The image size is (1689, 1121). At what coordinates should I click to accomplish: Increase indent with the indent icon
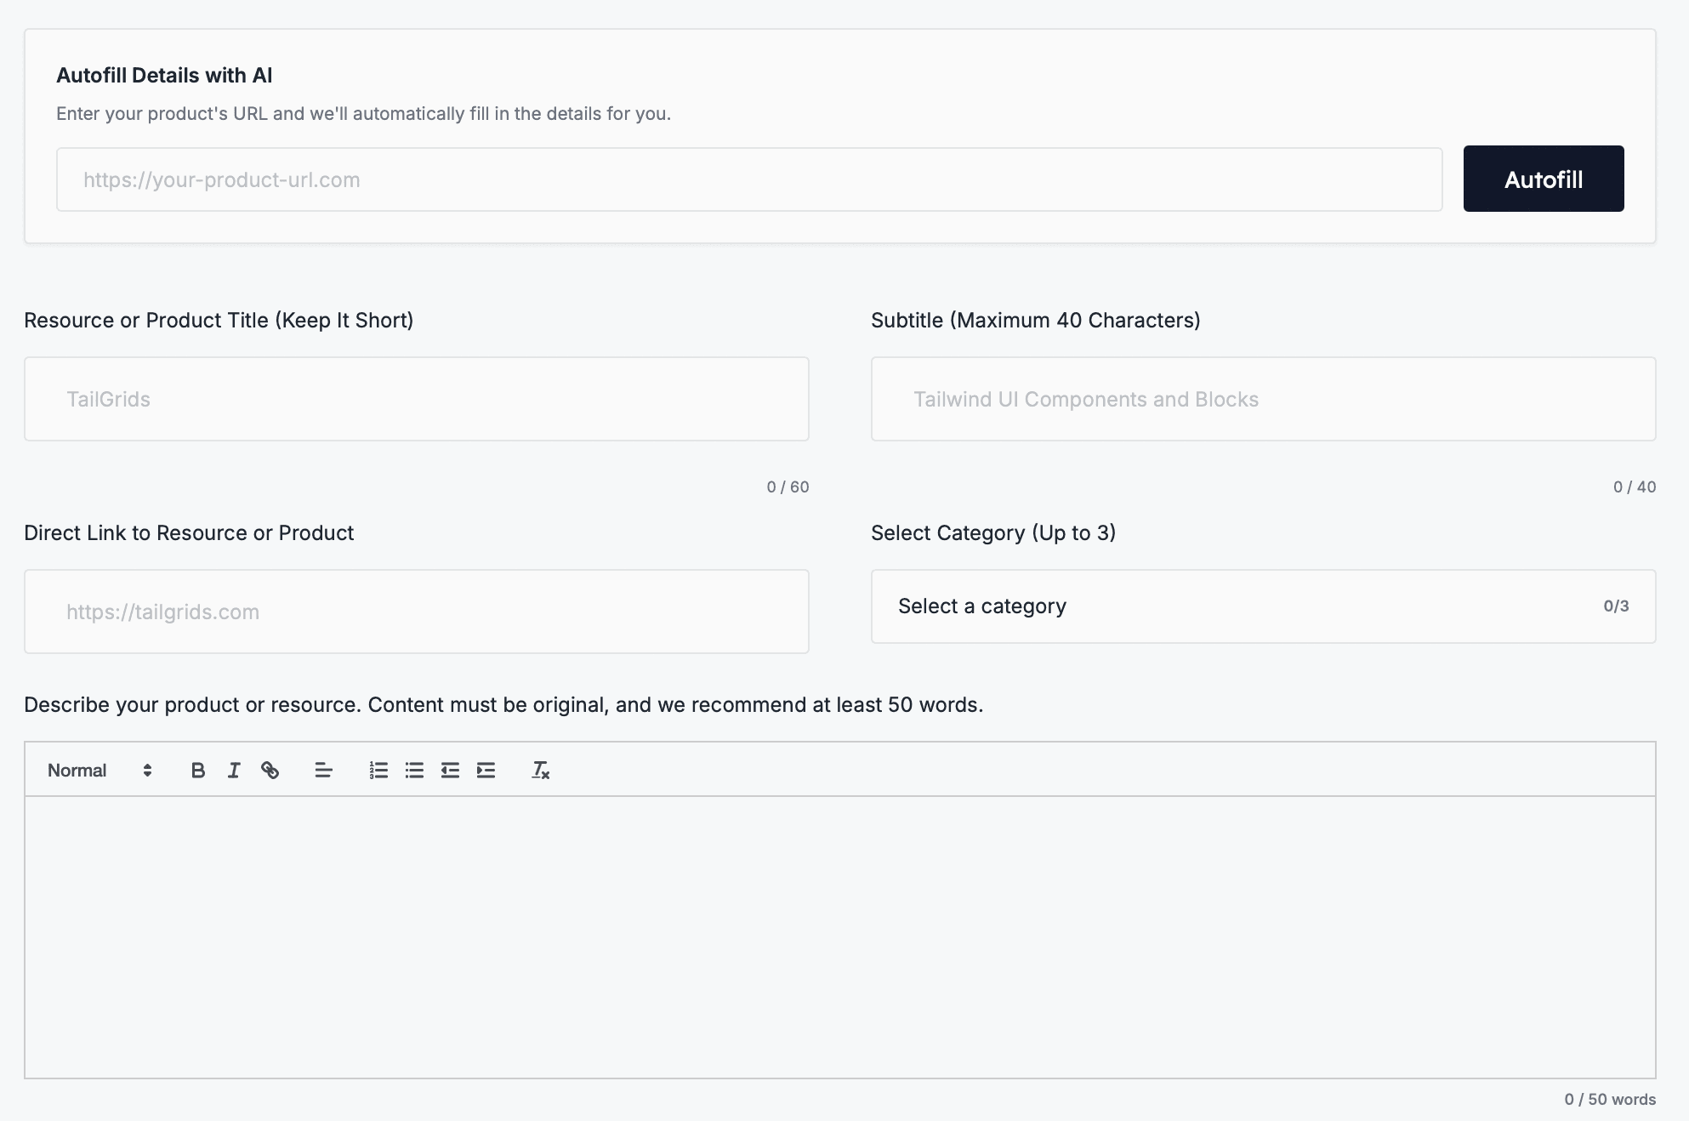(x=486, y=771)
